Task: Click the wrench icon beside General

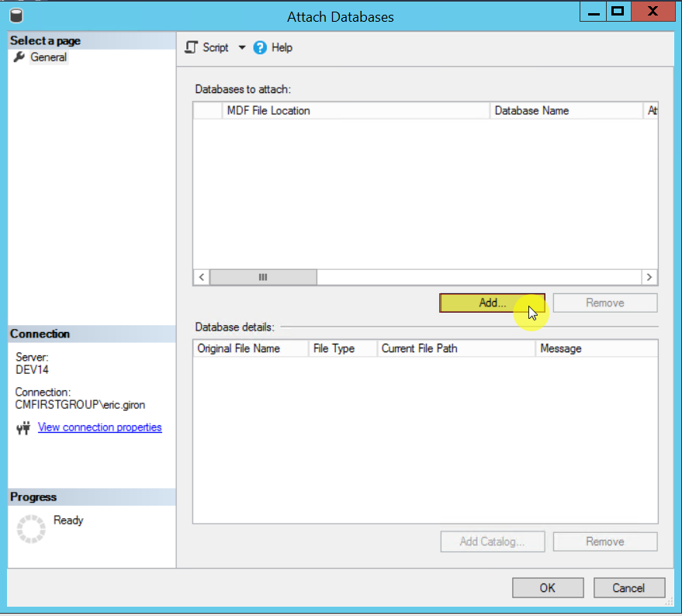Action: 19,57
